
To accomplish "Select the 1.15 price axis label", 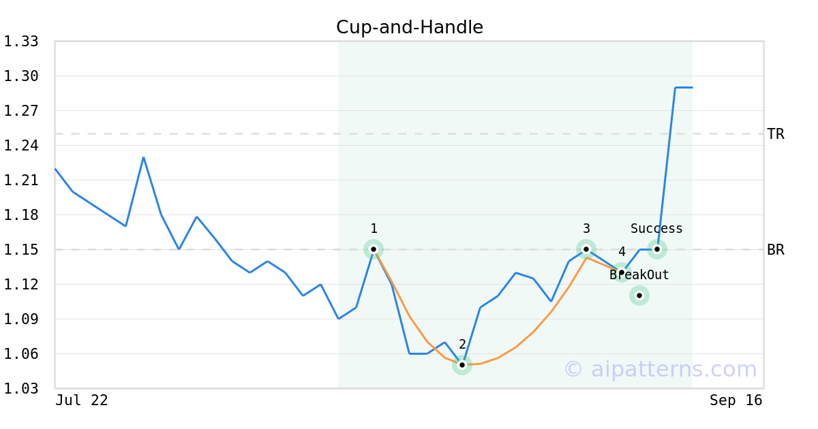I will tap(20, 250).
